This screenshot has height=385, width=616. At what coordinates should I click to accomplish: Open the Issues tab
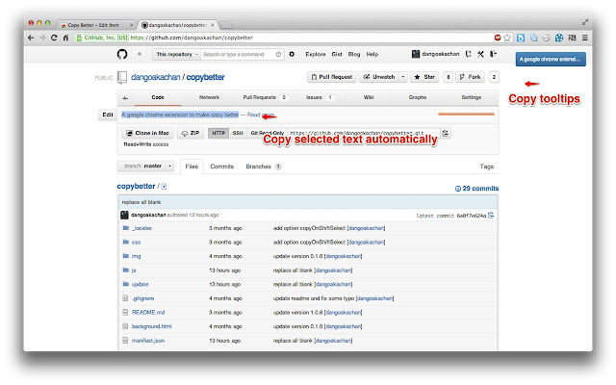tap(320, 97)
